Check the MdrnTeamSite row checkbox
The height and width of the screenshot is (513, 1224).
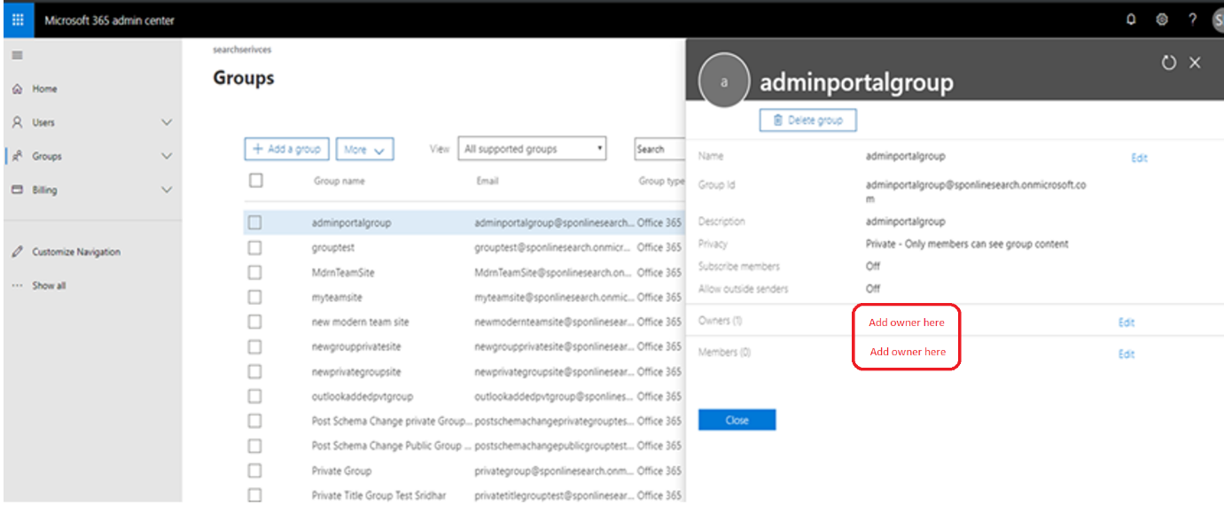[x=254, y=272]
